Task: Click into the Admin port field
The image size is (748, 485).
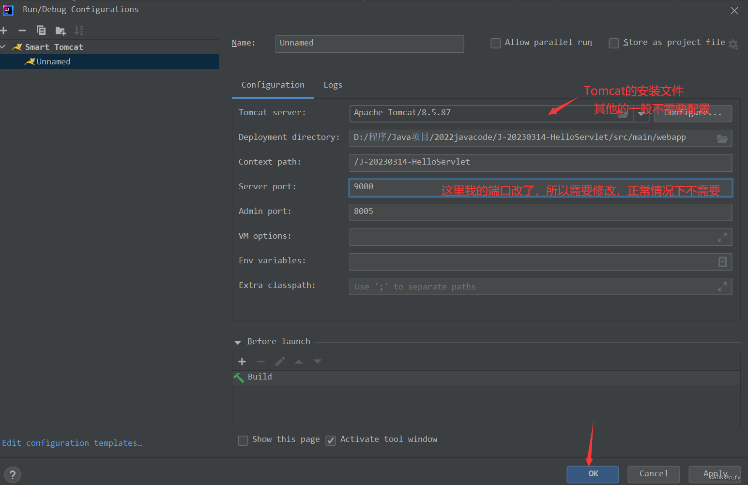Action: point(541,212)
